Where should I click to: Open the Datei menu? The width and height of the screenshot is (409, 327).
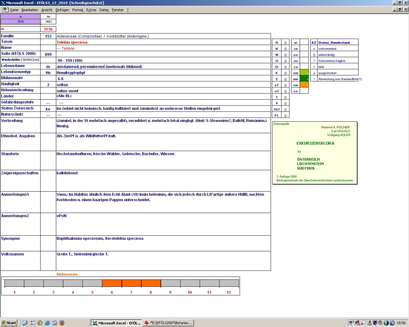pyautogui.click(x=14, y=10)
